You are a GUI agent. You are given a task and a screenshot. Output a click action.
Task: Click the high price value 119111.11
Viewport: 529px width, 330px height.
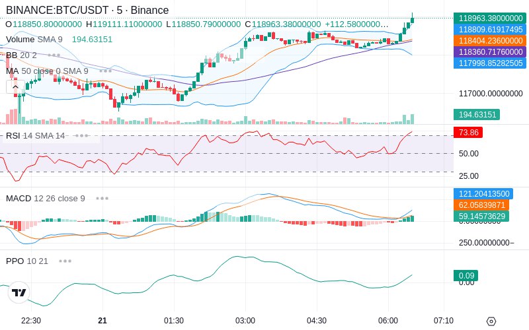pos(128,24)
